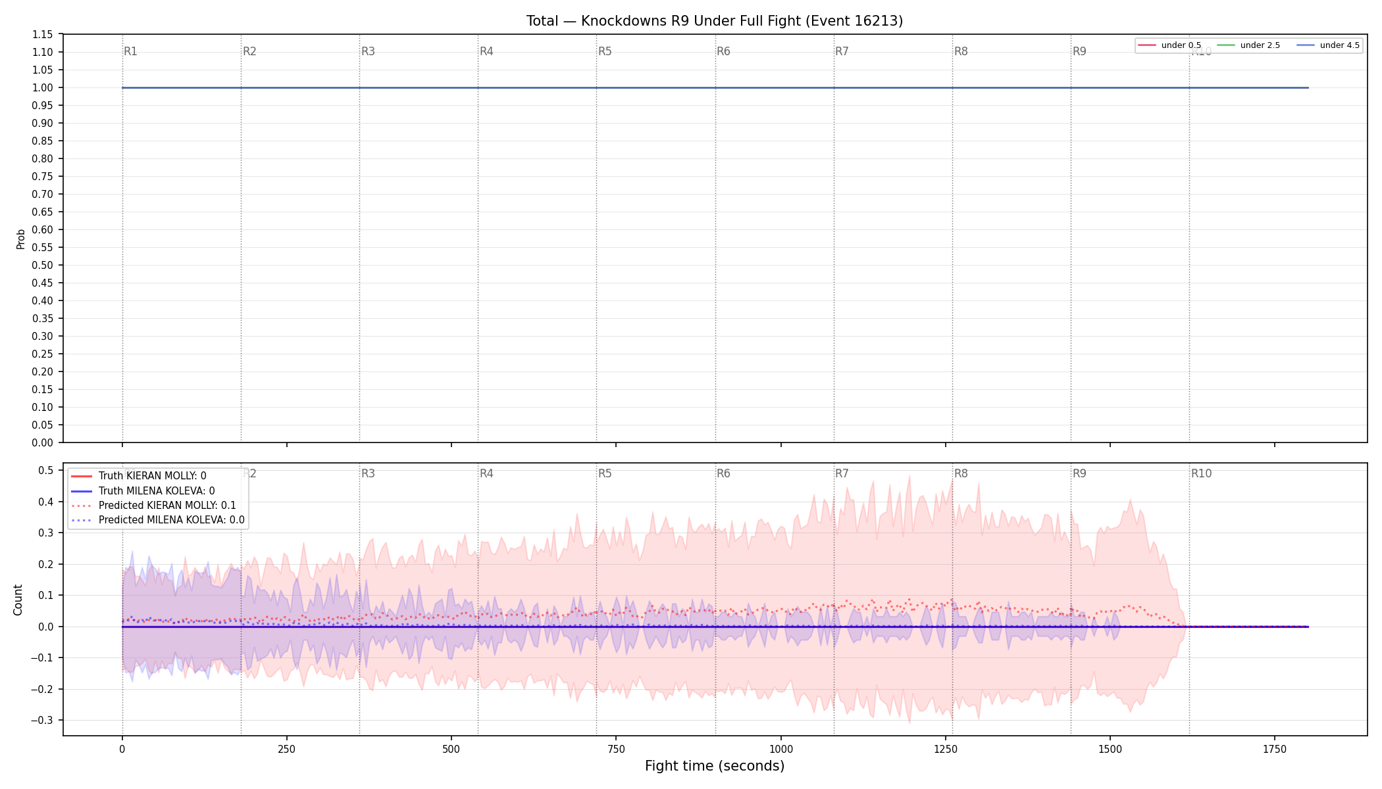The width and height of the screenshot is (1382, 789).
Task: Click the "0.5" tick on Count axis
Action: (x=46, y=470)
